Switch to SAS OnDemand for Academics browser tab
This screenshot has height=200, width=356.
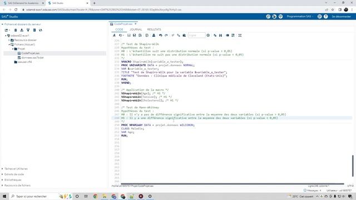tap(23, 3)
